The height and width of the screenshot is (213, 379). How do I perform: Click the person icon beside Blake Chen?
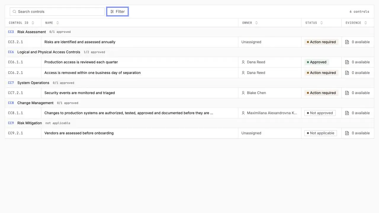point(243,93)
